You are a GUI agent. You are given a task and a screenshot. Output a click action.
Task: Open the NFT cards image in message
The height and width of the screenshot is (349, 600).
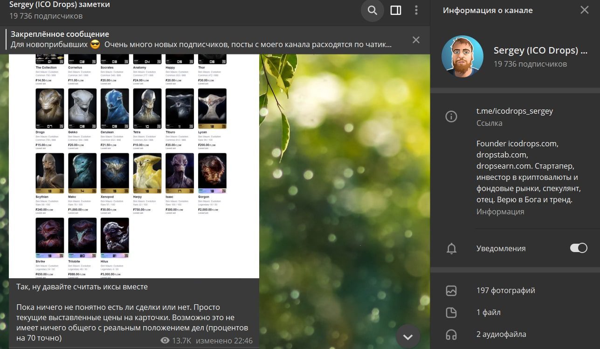134,166
